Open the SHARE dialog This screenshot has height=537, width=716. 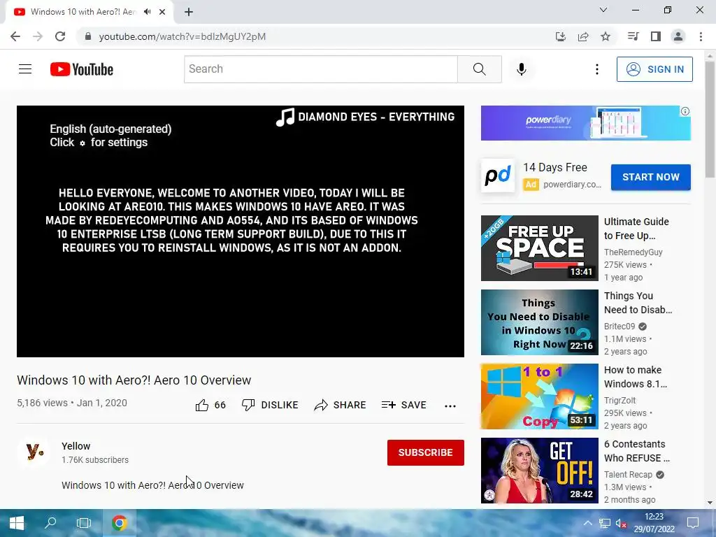pos(341,405)
